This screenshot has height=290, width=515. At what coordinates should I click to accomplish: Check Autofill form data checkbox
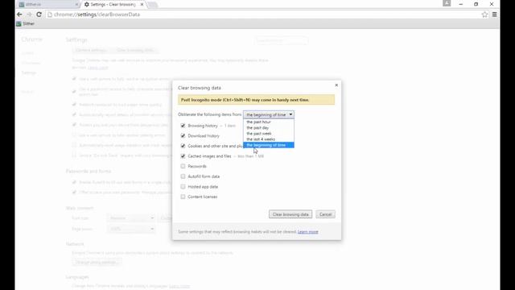pyautogui.click(x=183, y=176)
